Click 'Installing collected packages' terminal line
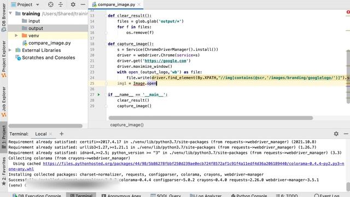The height and width of the screenshot is (197, 350). tap(136, 175)
